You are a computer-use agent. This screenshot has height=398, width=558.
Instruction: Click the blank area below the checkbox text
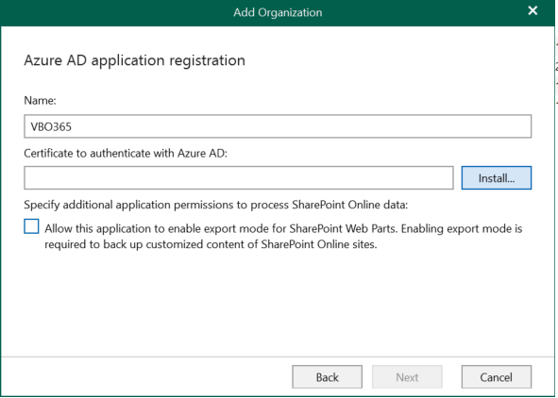(278, 302)
